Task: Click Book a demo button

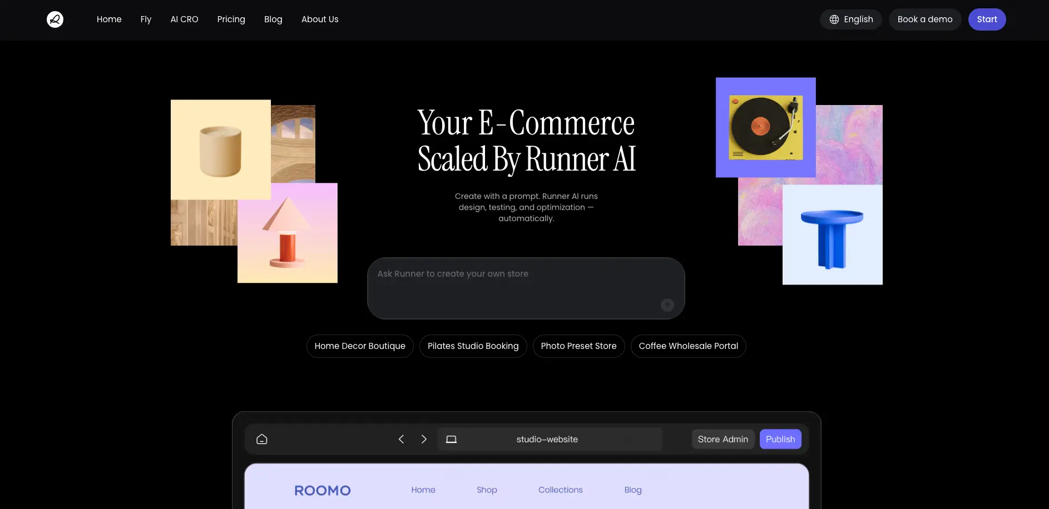Action: coord(925,19)
